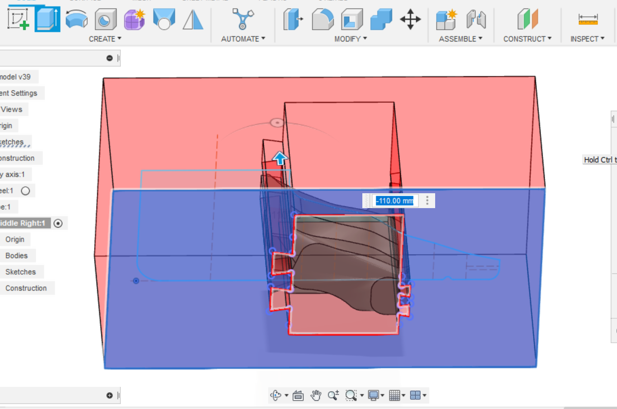This screenshot has height=409, width=617.
Task: Activate the Move/Copy tool
Action: pos(410,19)
